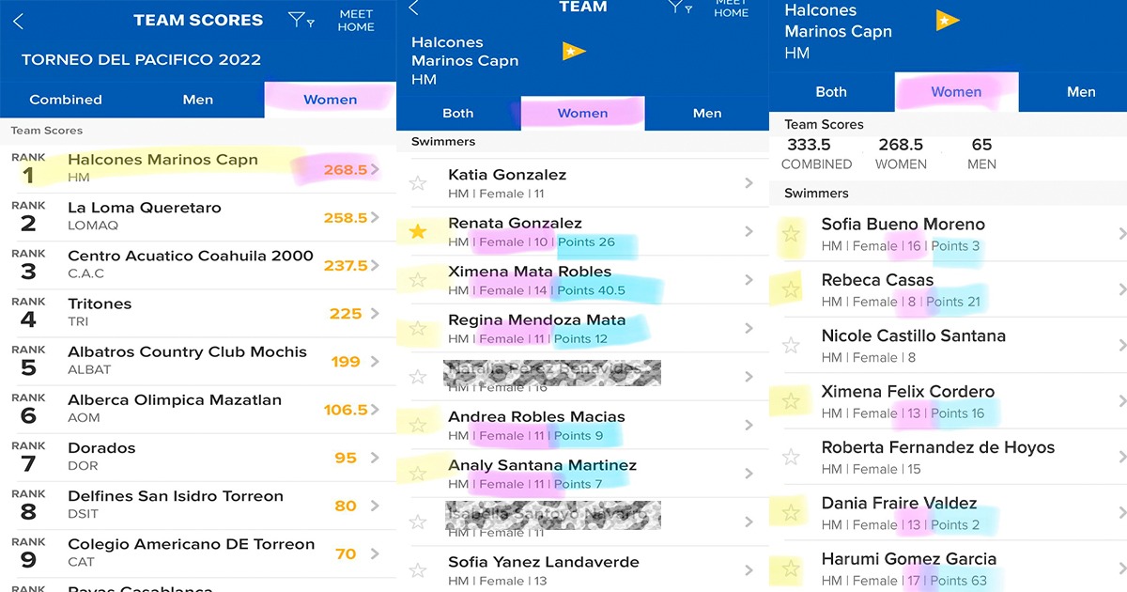Open Katia Gonzalez details via row chevron

[749, 183]
